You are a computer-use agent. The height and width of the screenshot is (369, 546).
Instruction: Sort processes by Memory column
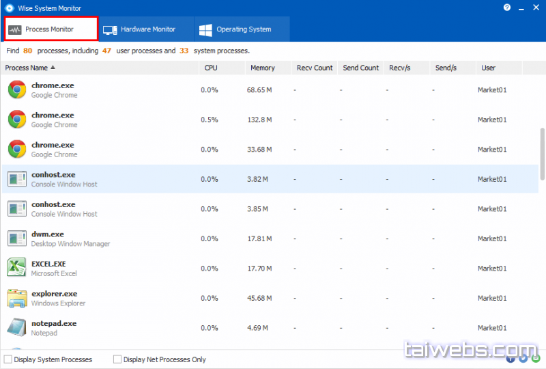(x=262, y=68)
